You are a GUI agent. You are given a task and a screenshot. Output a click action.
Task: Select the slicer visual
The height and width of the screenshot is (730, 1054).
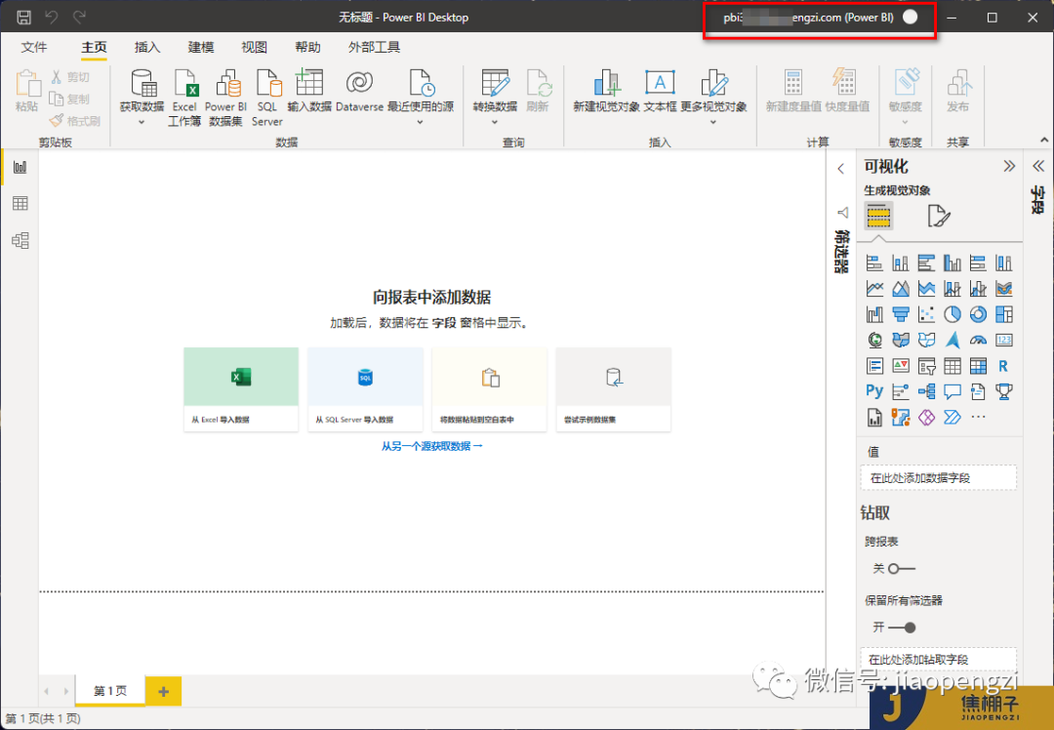tap(927, 366)
